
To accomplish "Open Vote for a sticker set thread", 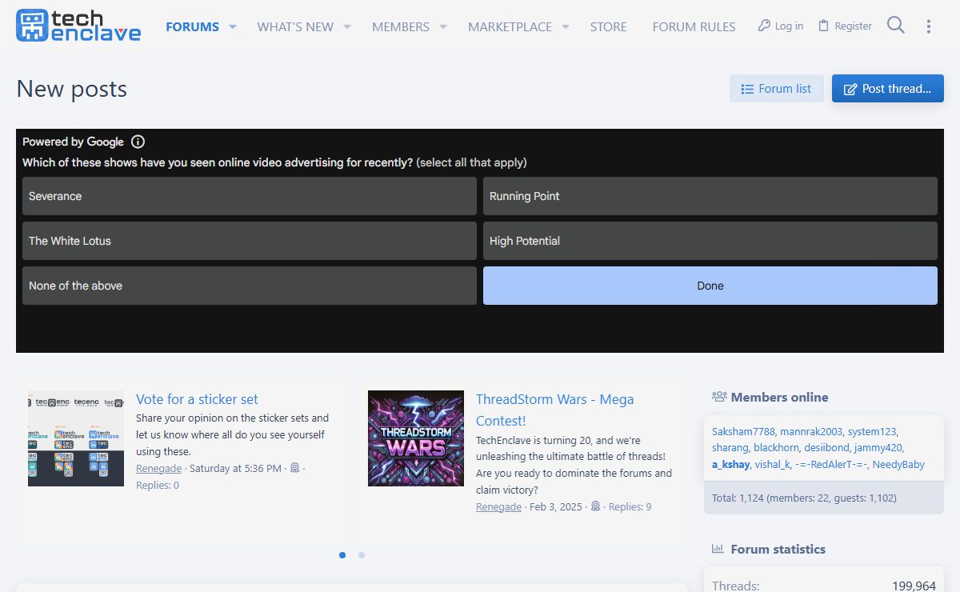I will [x=197, y=399].
